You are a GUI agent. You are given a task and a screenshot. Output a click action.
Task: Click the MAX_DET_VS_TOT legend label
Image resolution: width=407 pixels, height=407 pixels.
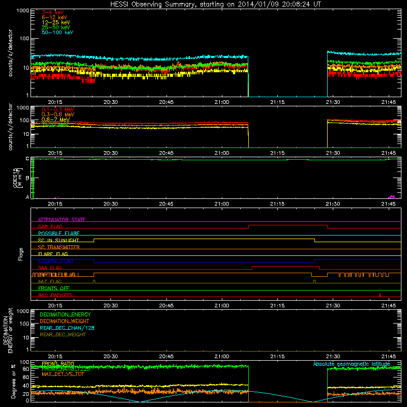coord(63,374)
